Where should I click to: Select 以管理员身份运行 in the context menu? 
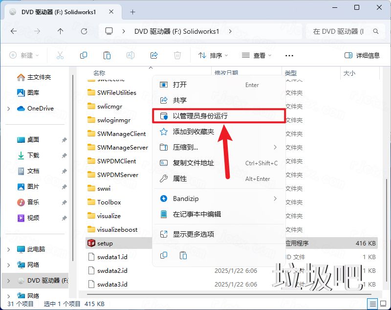pos(201,116)
